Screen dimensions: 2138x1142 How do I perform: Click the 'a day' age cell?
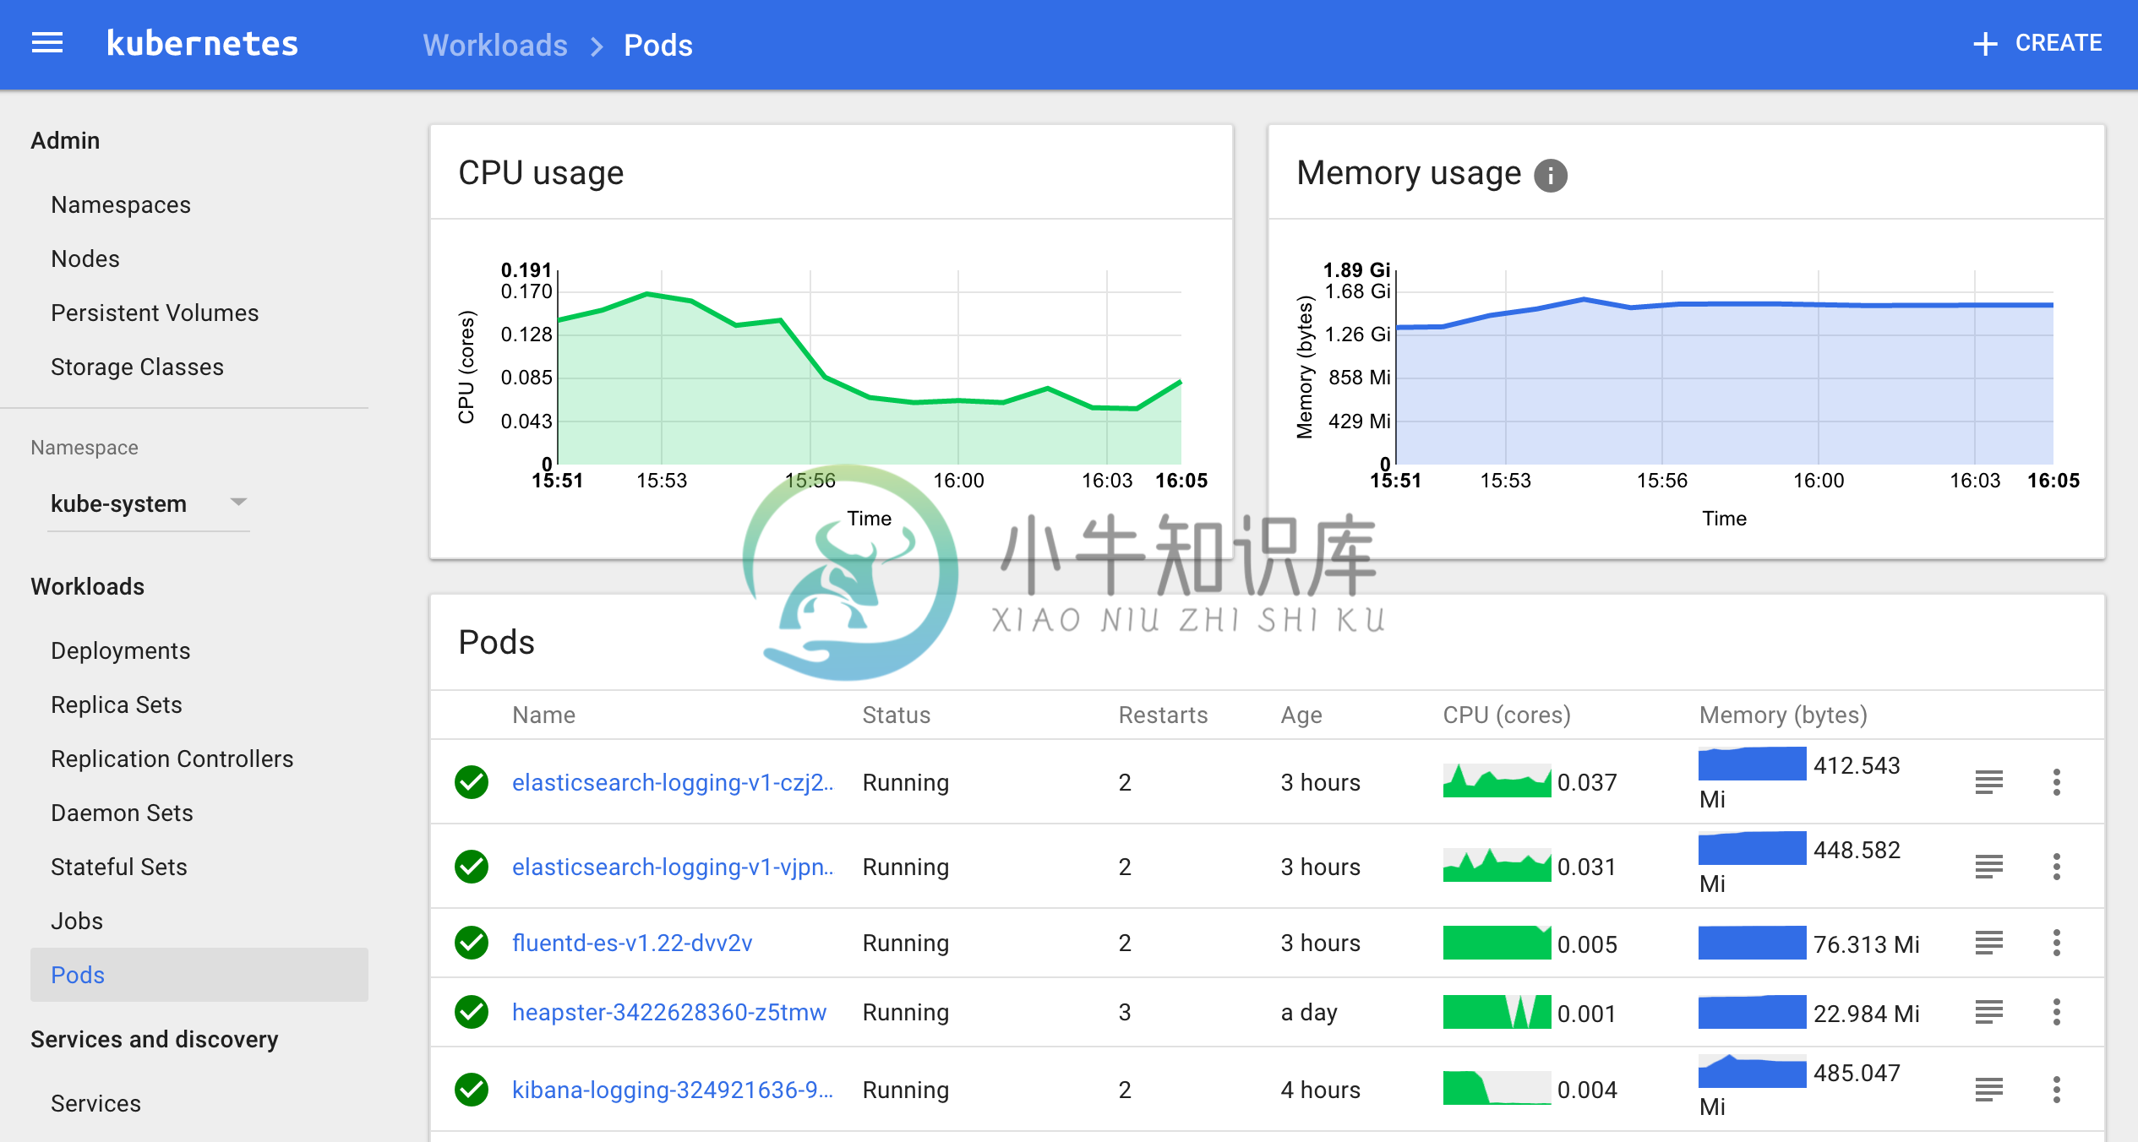1309,1012
